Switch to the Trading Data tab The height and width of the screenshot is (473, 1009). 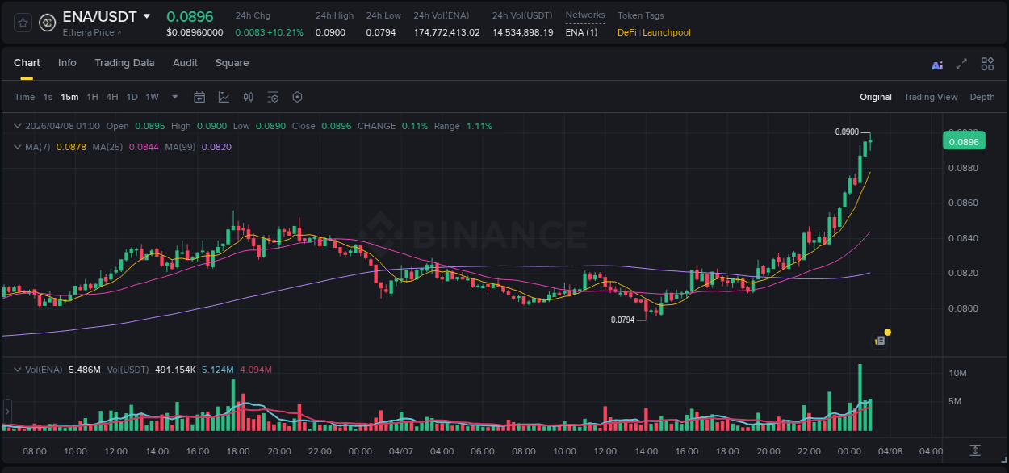pyautogui.click(x=124, y=63)
